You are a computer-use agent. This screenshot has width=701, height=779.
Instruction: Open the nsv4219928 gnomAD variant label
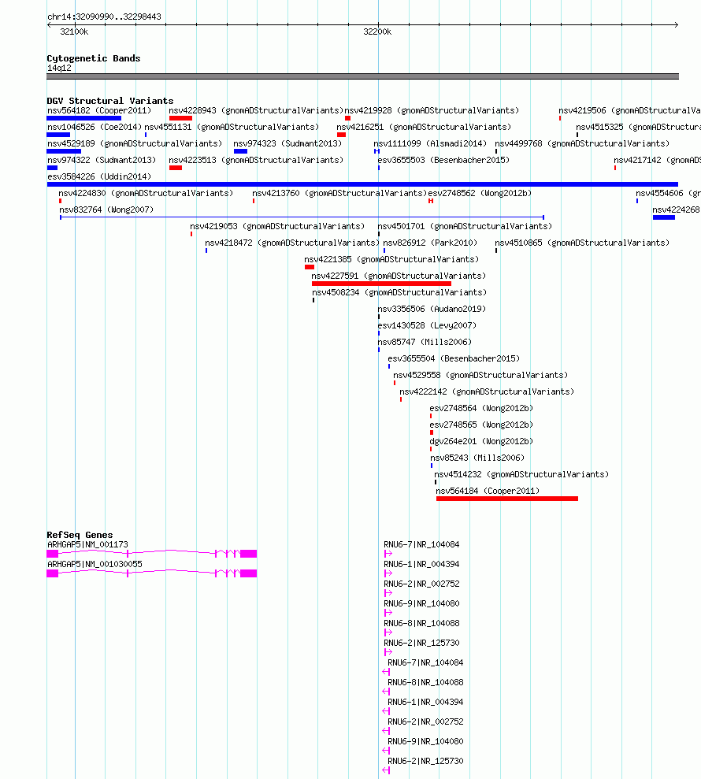click(431, 110)
